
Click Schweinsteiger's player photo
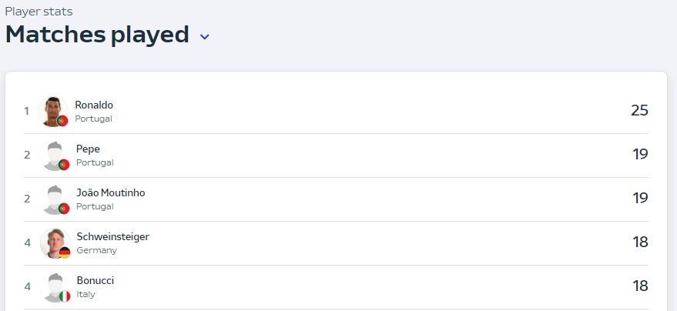pos(55,242)
